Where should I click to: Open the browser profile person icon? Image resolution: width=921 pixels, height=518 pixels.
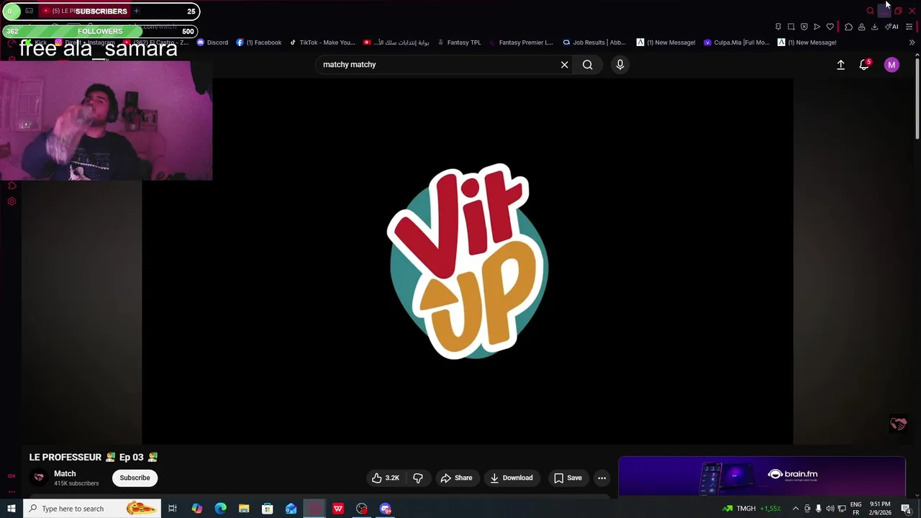pyautogui.click(x=861, y=27)
